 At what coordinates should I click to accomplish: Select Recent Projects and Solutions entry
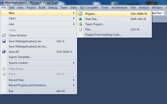(39, 85)
